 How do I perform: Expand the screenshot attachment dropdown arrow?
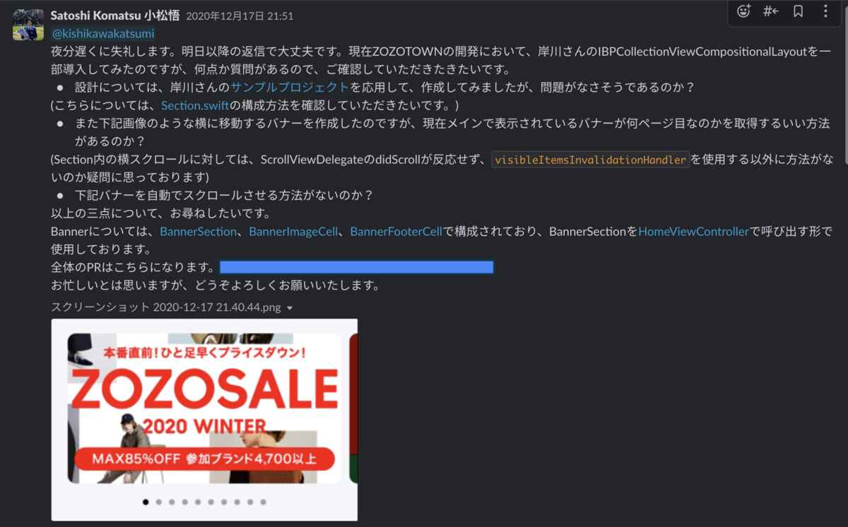290,308
